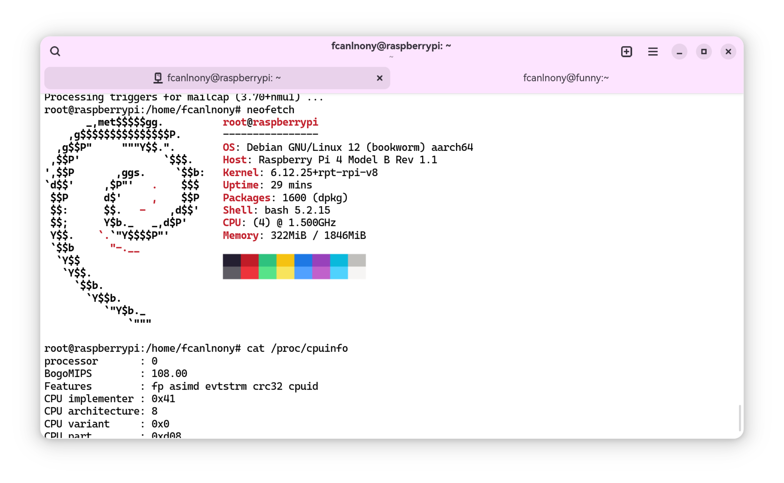The width and height of the screenshot is (784, 483).
Task: Click the OS: Debian GNU/Linux 12 line
Action: tap(347, 147)
